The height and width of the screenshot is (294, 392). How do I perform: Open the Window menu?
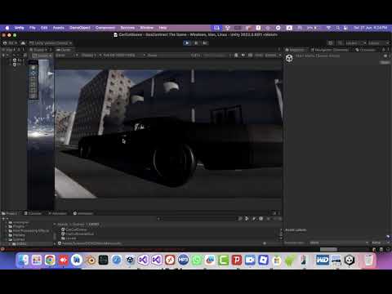[x=146, y=28]
